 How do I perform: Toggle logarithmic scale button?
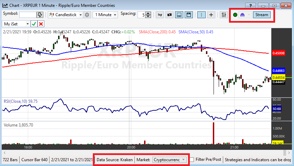(160, 15)
